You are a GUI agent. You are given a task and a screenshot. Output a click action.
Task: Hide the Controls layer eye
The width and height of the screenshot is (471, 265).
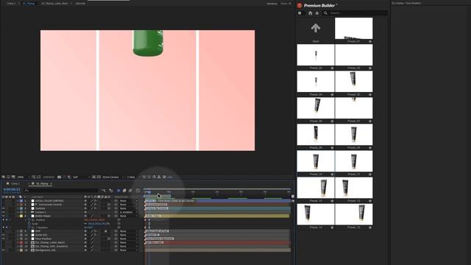click(3, 208)
